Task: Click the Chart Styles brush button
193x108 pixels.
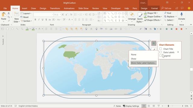Action: (x=154, y=49)
